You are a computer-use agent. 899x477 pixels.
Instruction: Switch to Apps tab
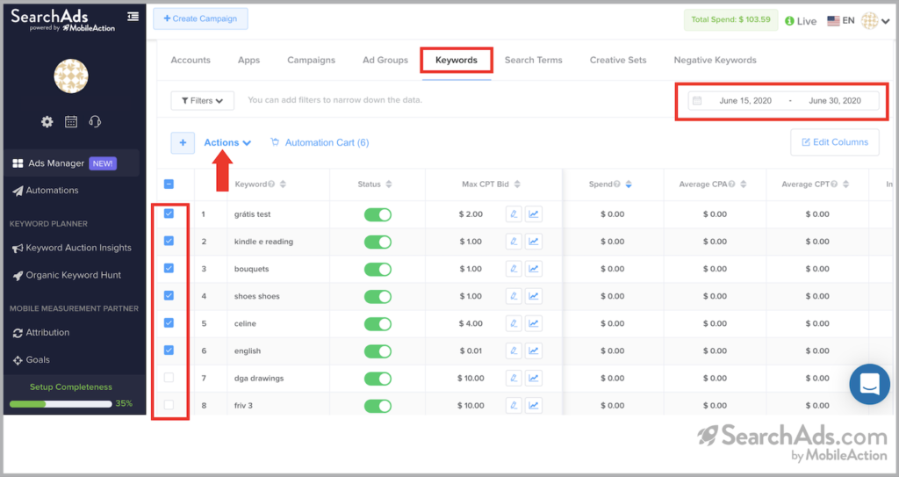[x=248, y=61]
